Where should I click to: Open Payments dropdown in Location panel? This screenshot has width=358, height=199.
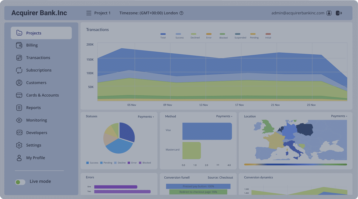(x=339, y=116)
